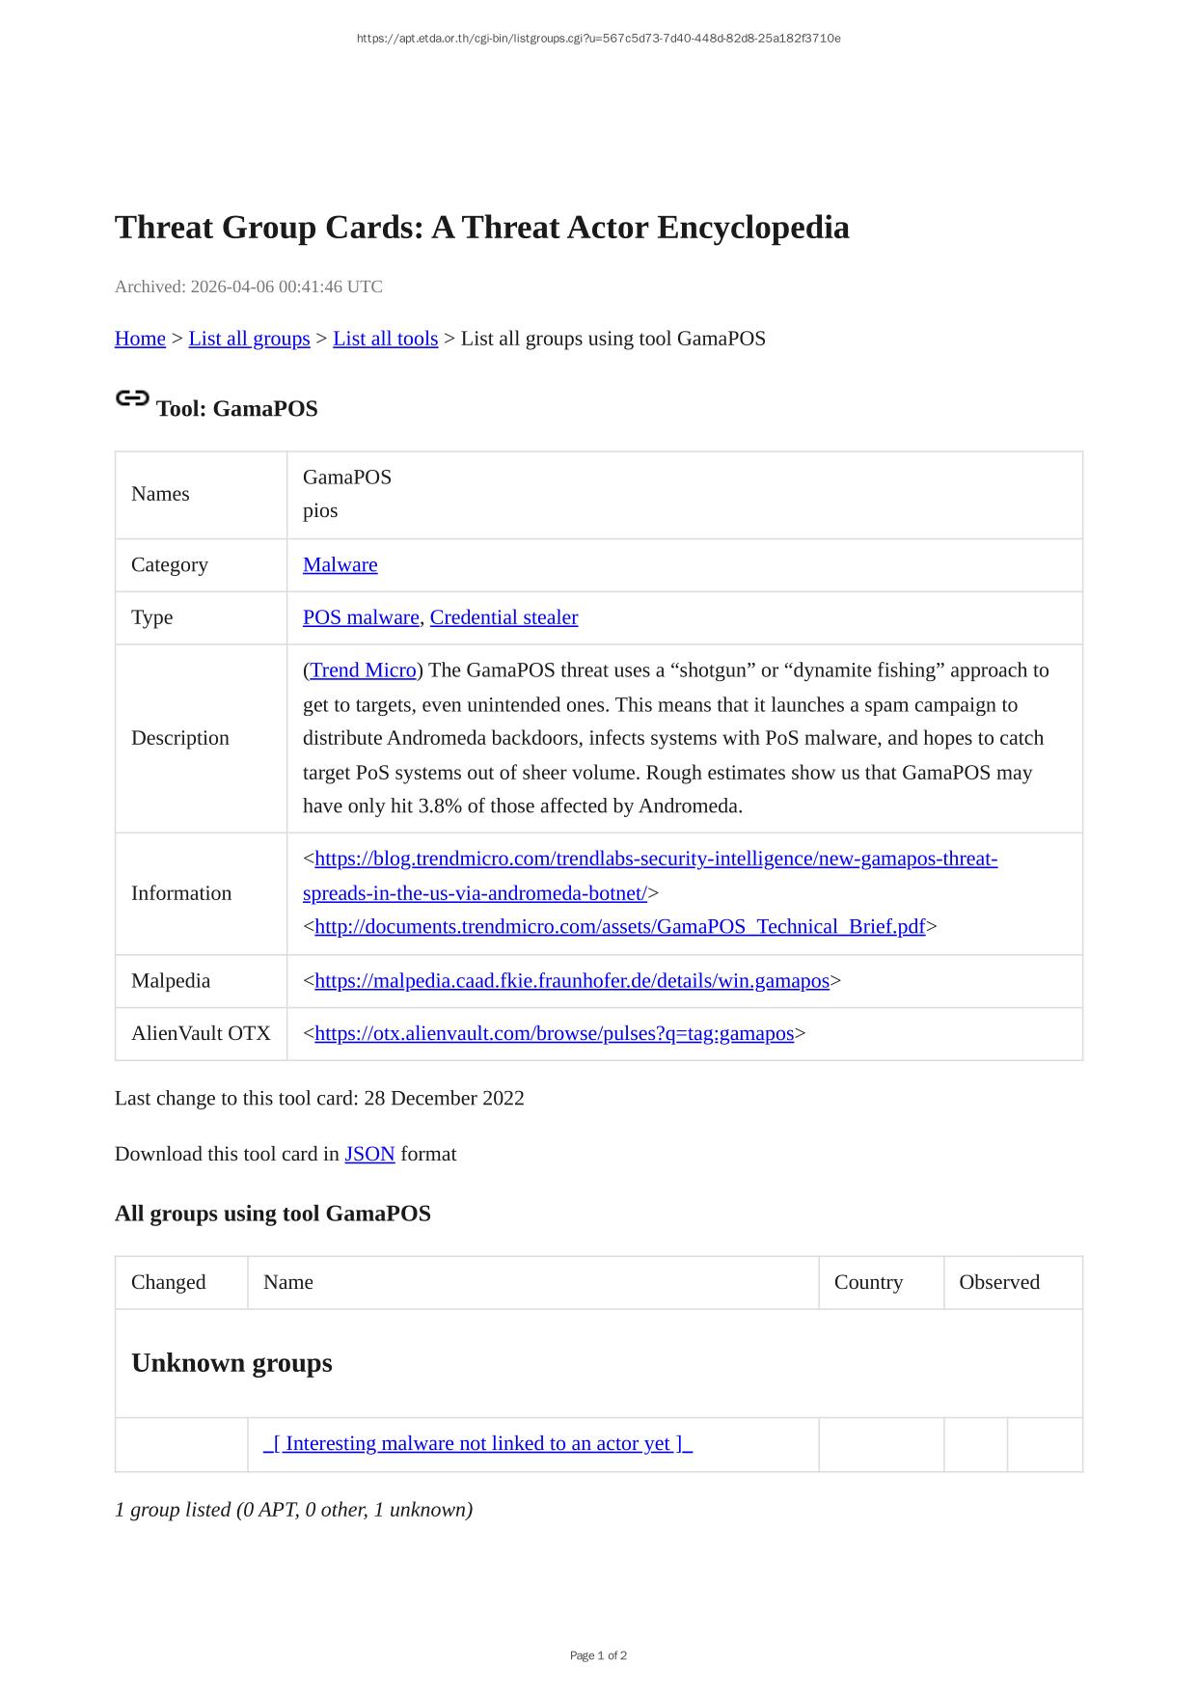Screen dimensions: 1198x1694
Task: Open the Credential stealer type link
Action: point(504,617)
